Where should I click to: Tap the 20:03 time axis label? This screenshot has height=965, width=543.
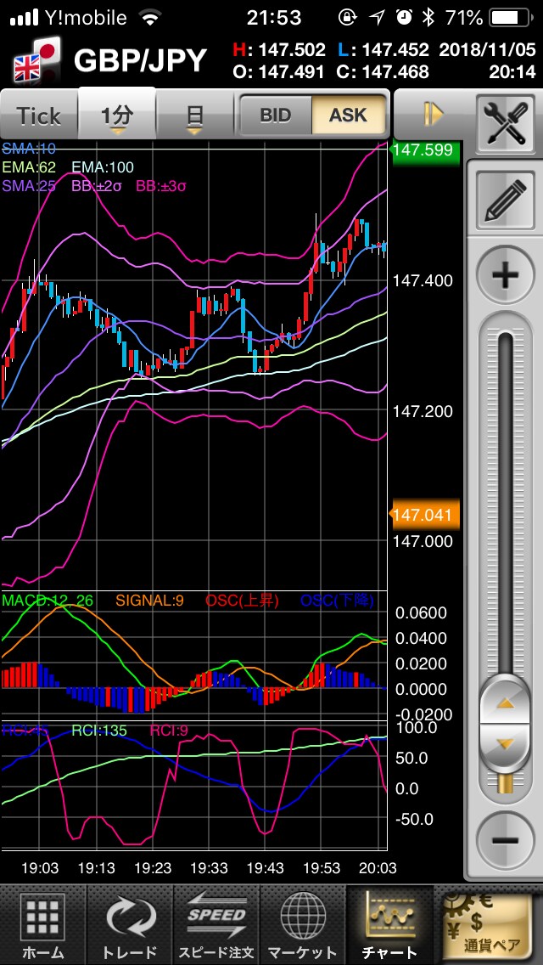(x=378, y=868)
